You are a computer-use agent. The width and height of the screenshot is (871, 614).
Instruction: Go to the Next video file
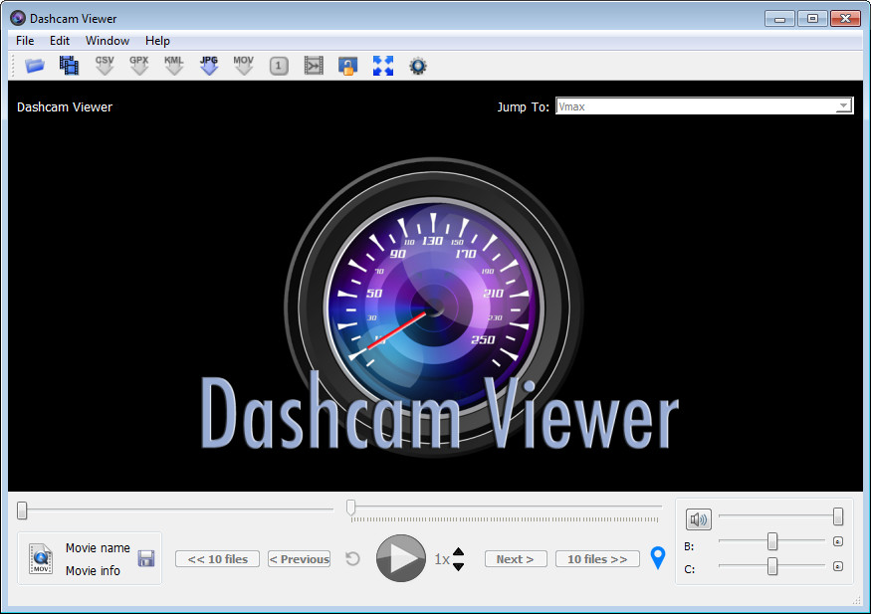point(516,558)
